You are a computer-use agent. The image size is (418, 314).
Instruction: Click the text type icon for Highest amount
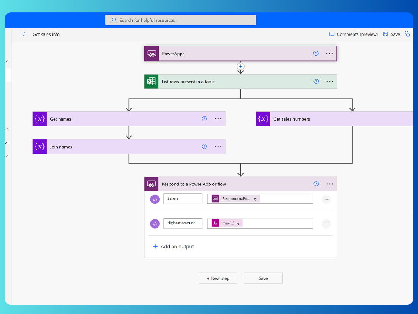click(x=155, y=224)
